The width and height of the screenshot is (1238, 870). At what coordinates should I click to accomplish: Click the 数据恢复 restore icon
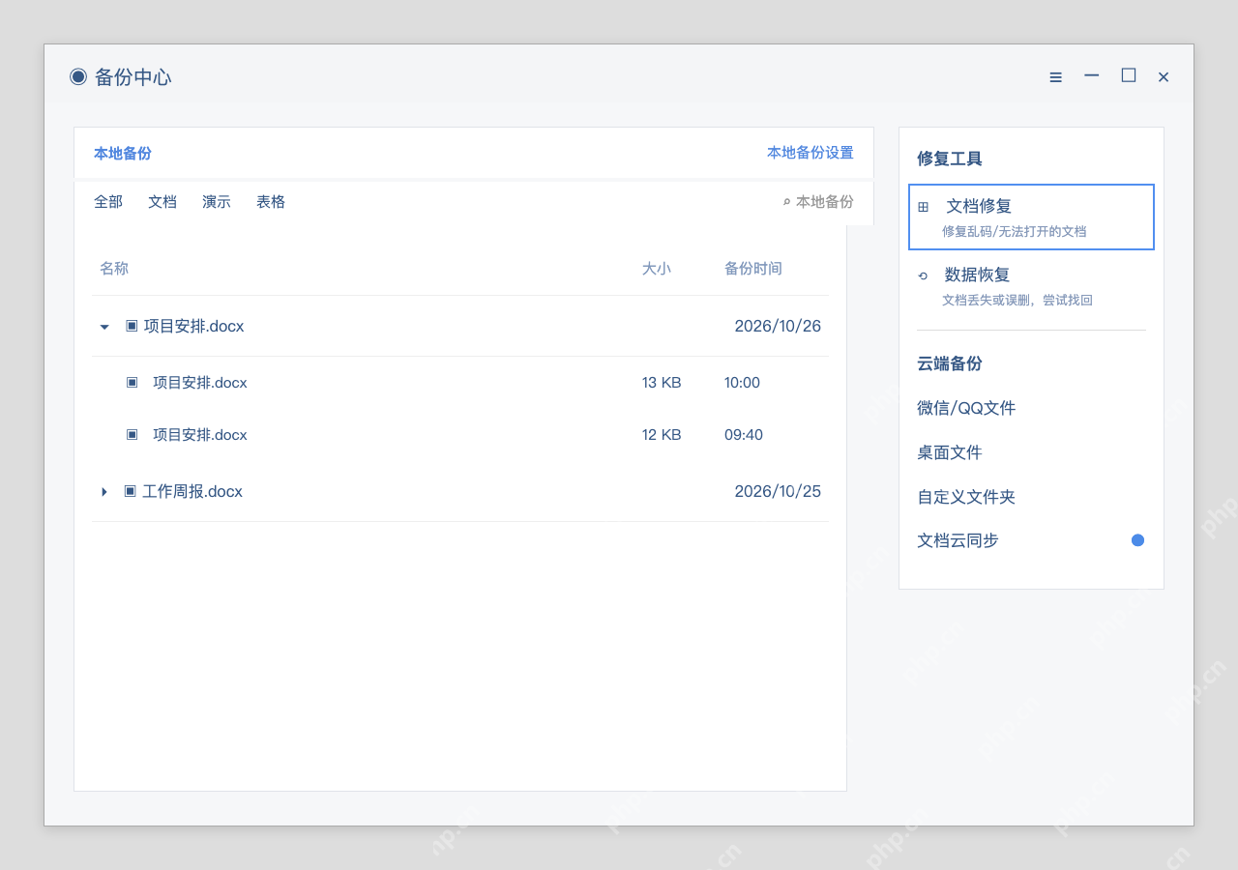pos(923,275)
